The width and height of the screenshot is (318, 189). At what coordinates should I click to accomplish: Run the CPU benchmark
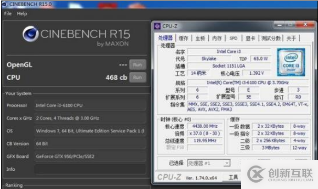click(137, 77)
